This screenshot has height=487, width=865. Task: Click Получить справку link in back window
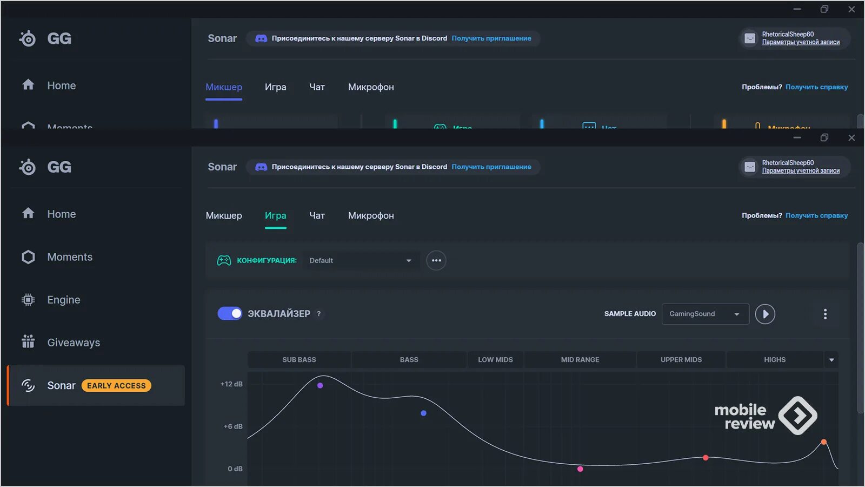click(816, 87)
